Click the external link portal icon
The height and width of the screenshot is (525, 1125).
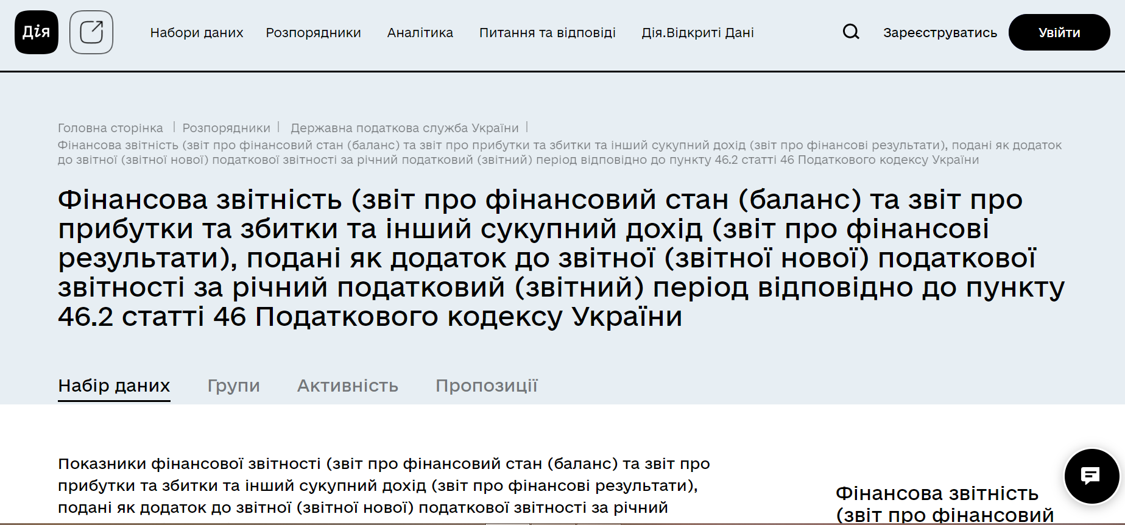tap(91, 32)
